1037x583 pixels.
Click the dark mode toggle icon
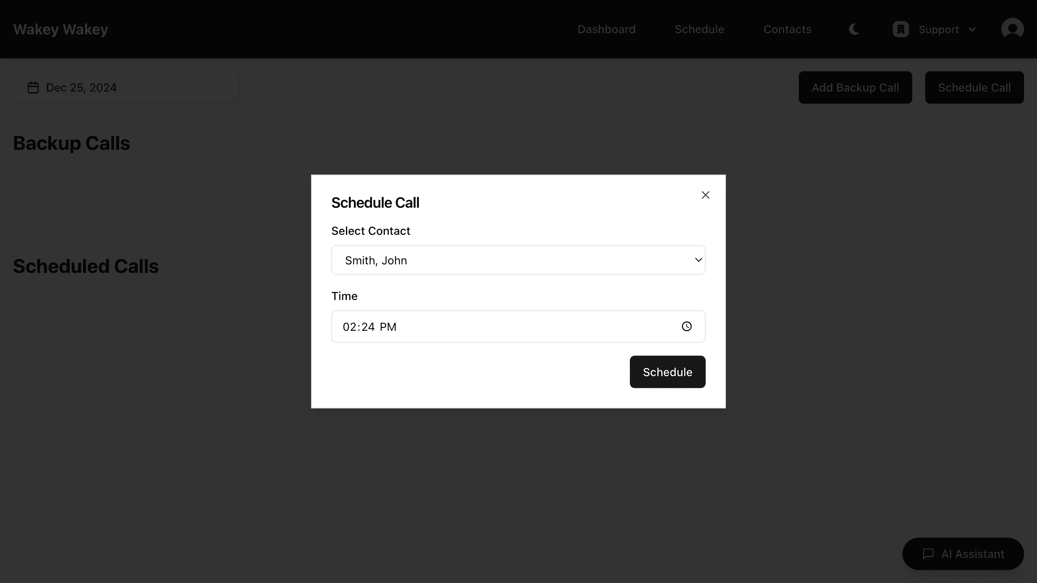click(x=854, y=29)
